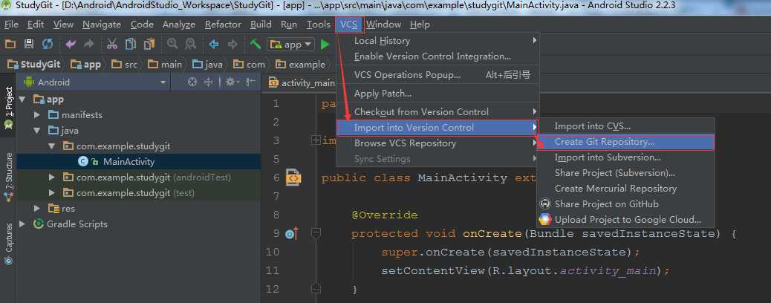This screenshot has height=303, width=771.
Task: Open the Analyze menu
Action: pyautogui.click(x=179, y=24)
